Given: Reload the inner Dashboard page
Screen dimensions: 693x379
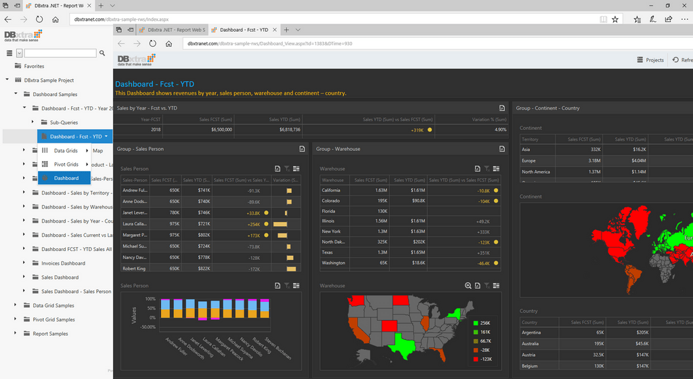Looking at the screenshot, I should pos(152,44).
